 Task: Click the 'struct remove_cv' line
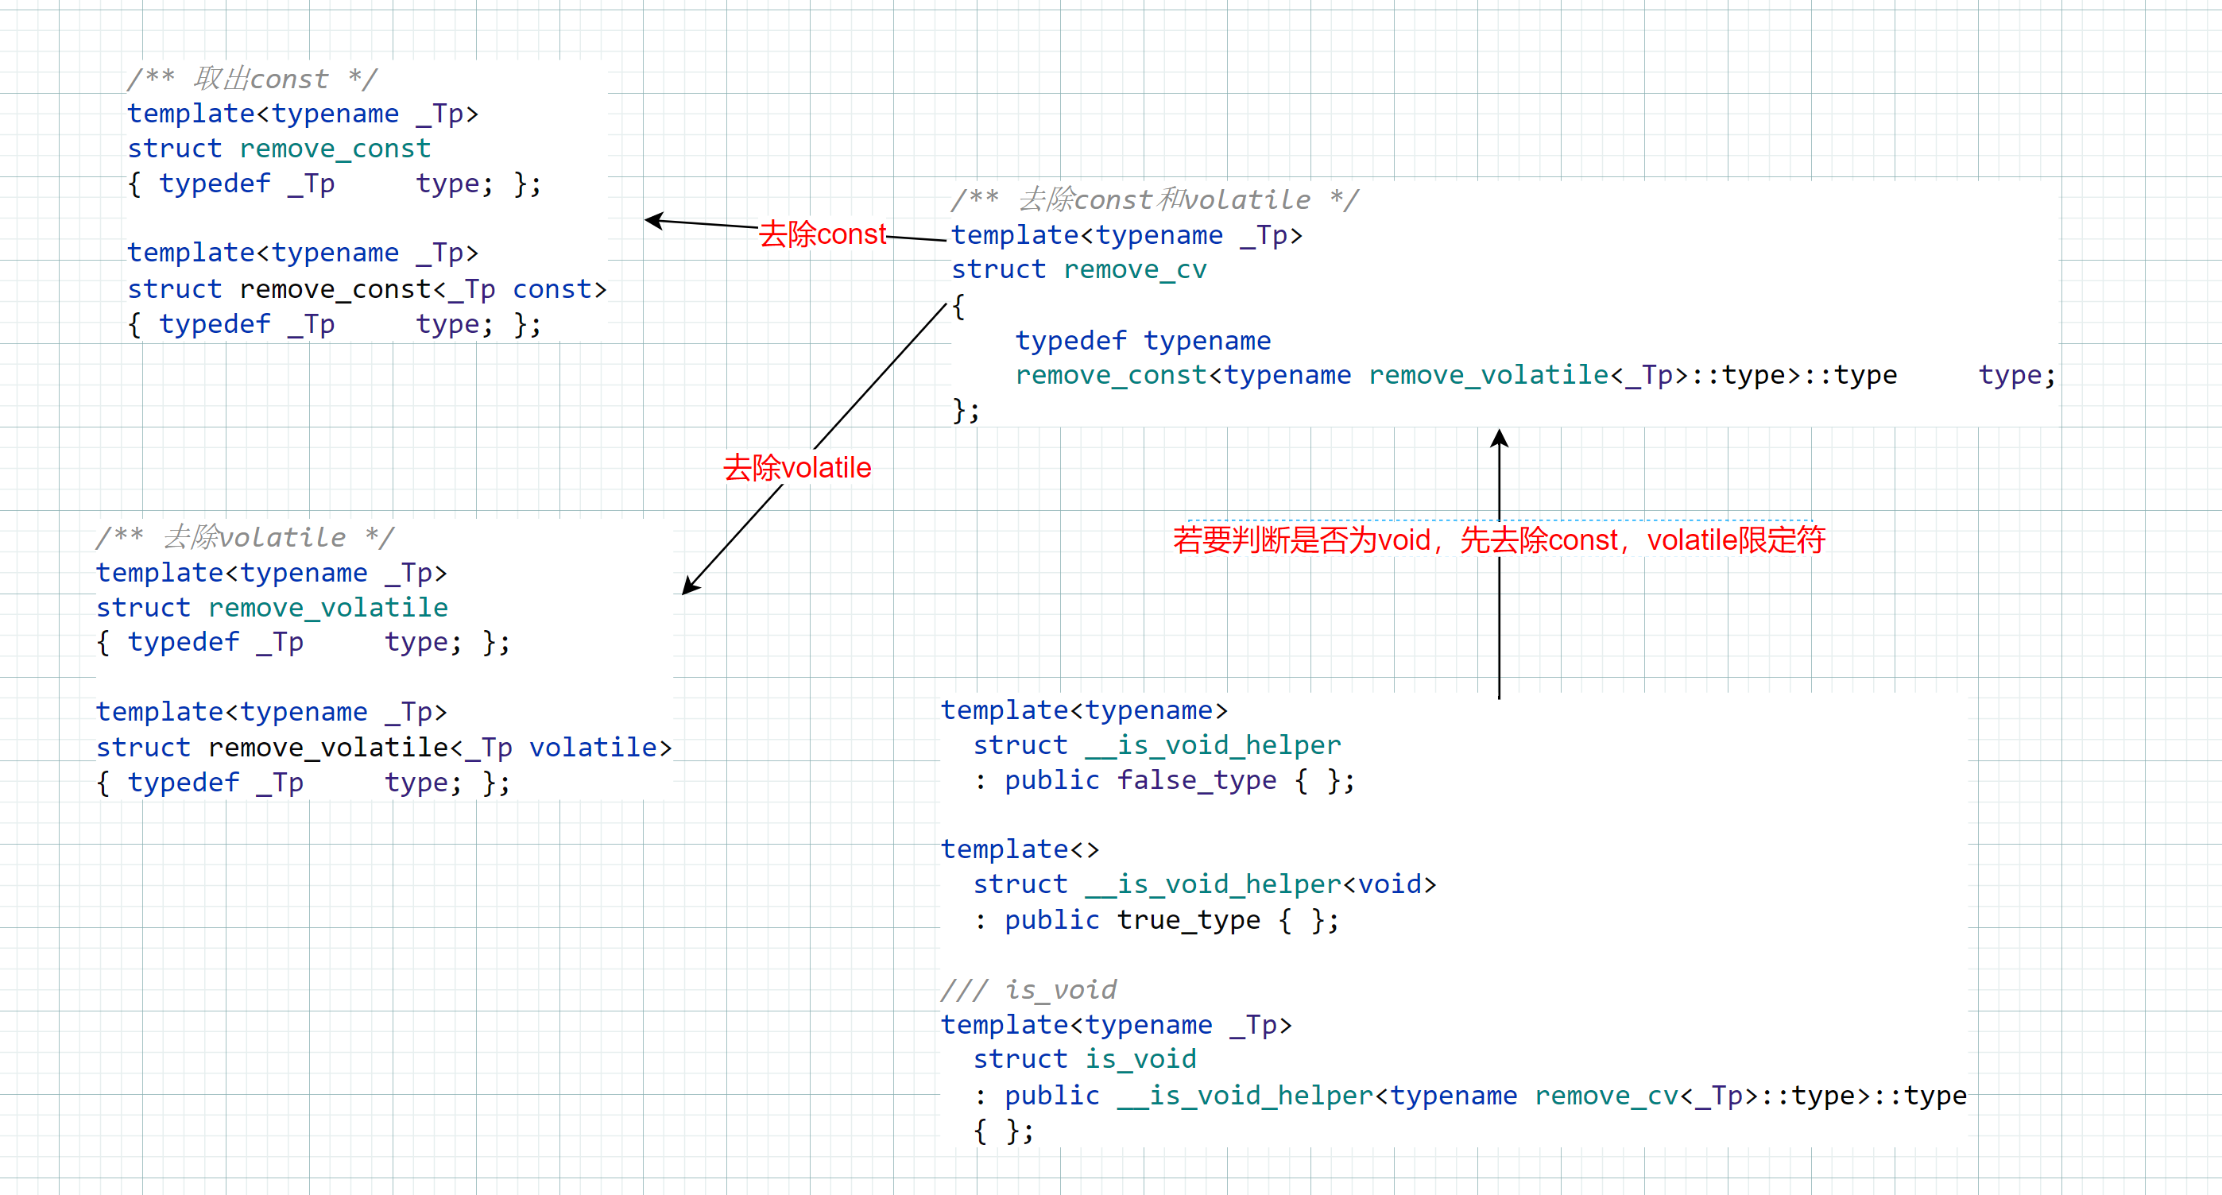[x=1078, y=270]
